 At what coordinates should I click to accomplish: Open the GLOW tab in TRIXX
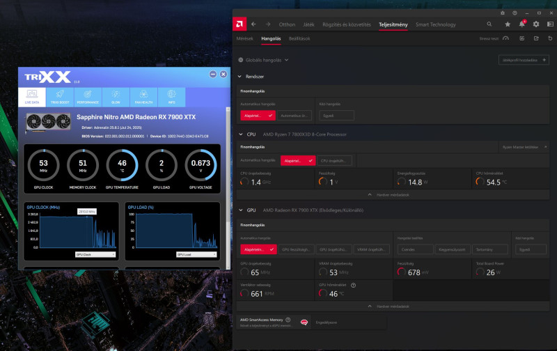click(116, 97)
